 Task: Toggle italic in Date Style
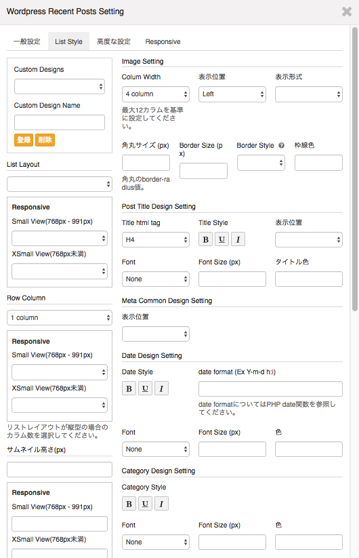click(x=161, y=388)
